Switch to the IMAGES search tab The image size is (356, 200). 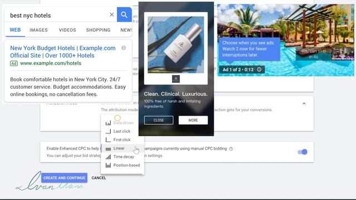pos(38,30)
